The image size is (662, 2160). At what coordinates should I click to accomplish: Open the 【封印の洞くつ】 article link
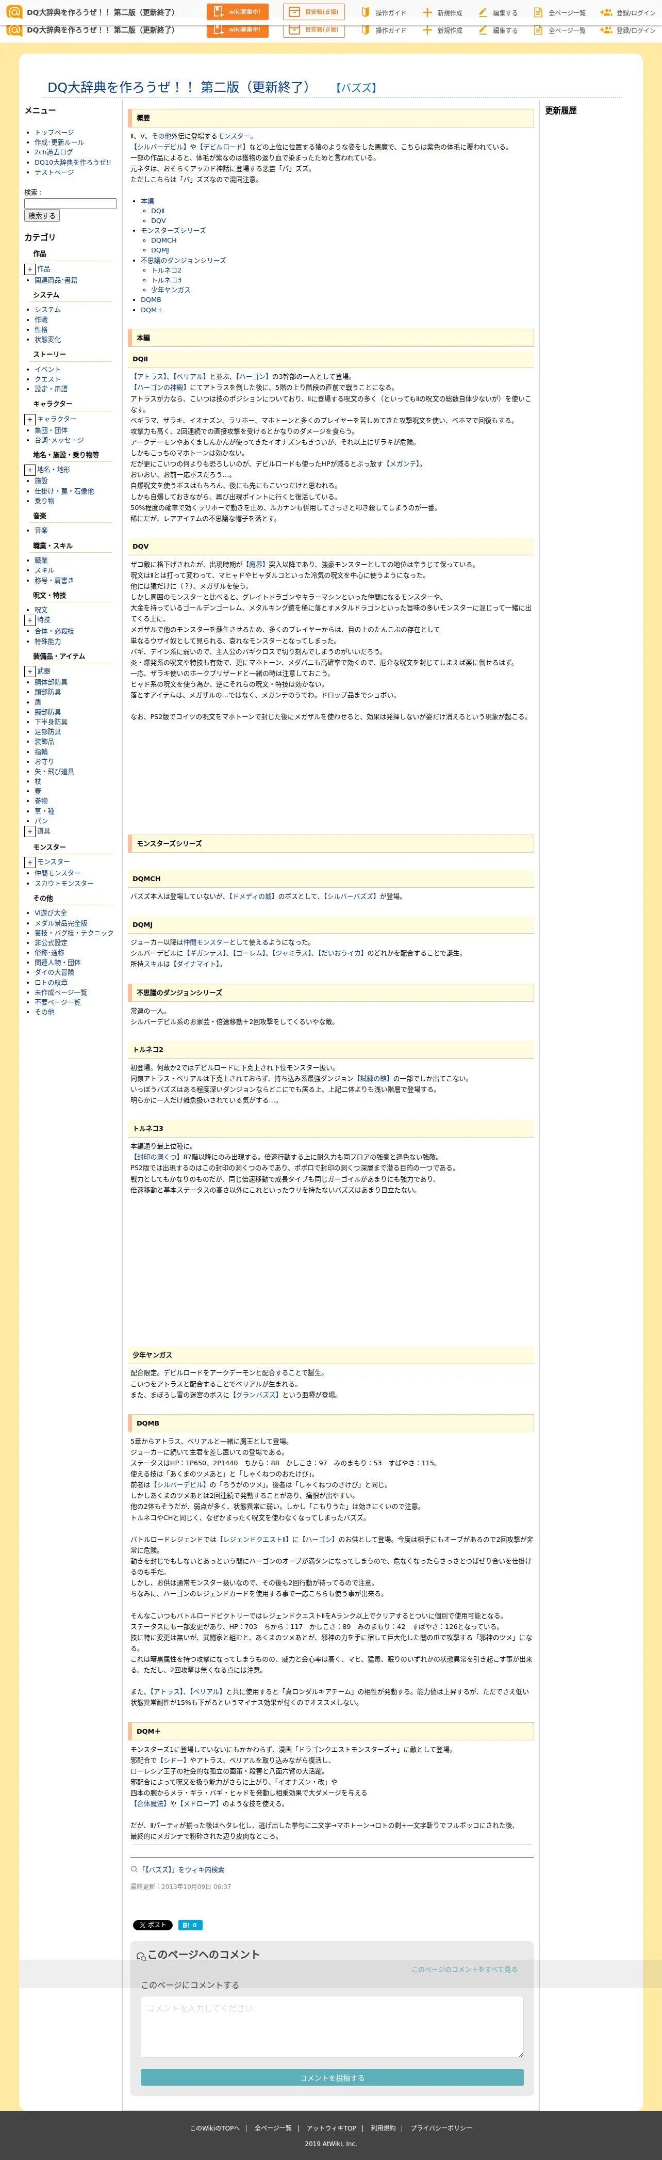tap(156, 1157)
